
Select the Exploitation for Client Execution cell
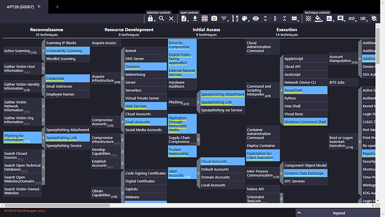point(263,155)
